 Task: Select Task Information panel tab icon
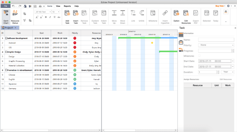click(x=181, y=35)
